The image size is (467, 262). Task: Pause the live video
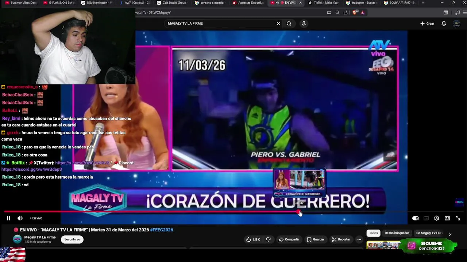[x=8, y=218]
